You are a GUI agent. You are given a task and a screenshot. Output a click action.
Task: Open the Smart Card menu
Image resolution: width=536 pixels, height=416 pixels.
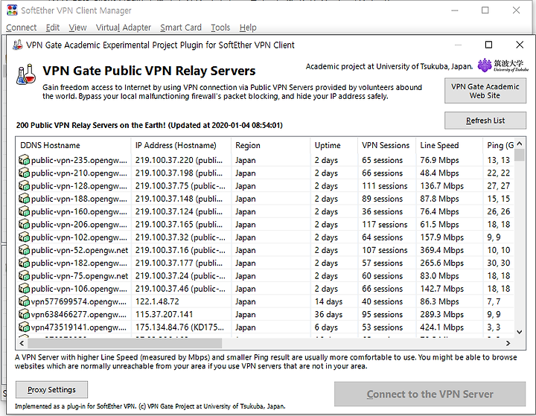(181, 28)
